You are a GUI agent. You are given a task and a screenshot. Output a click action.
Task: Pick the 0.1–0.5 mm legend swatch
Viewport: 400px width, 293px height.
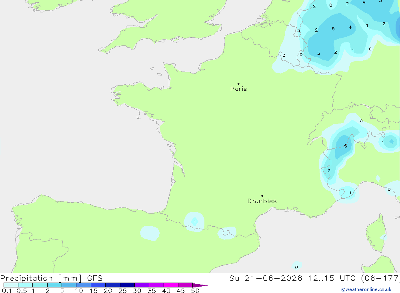11,285
